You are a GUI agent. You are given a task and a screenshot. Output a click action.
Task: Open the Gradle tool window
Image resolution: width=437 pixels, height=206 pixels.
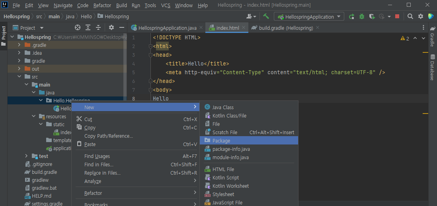pyautogui.click(x=433, y=36)
